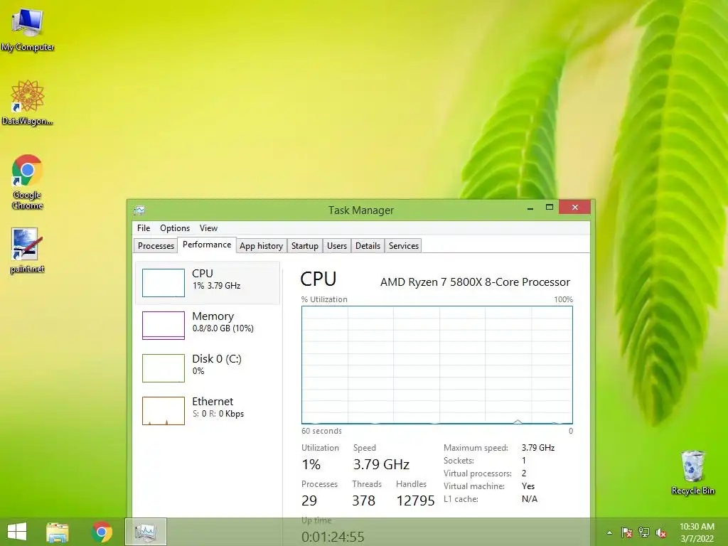The height and width of the screenshot is (546, 728).
Task: Select Memory in the performance sidebar
Action: (208, 325)
